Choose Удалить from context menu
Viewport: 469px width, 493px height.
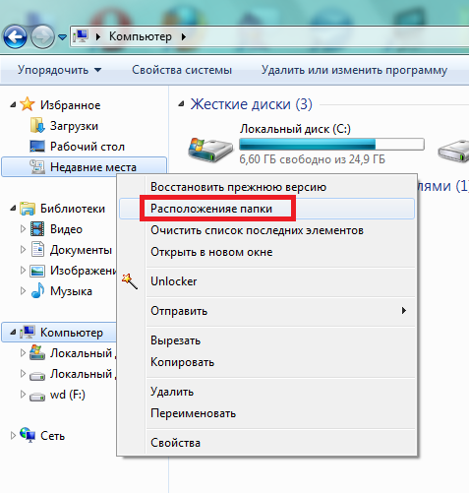click(x=267, y=392)
